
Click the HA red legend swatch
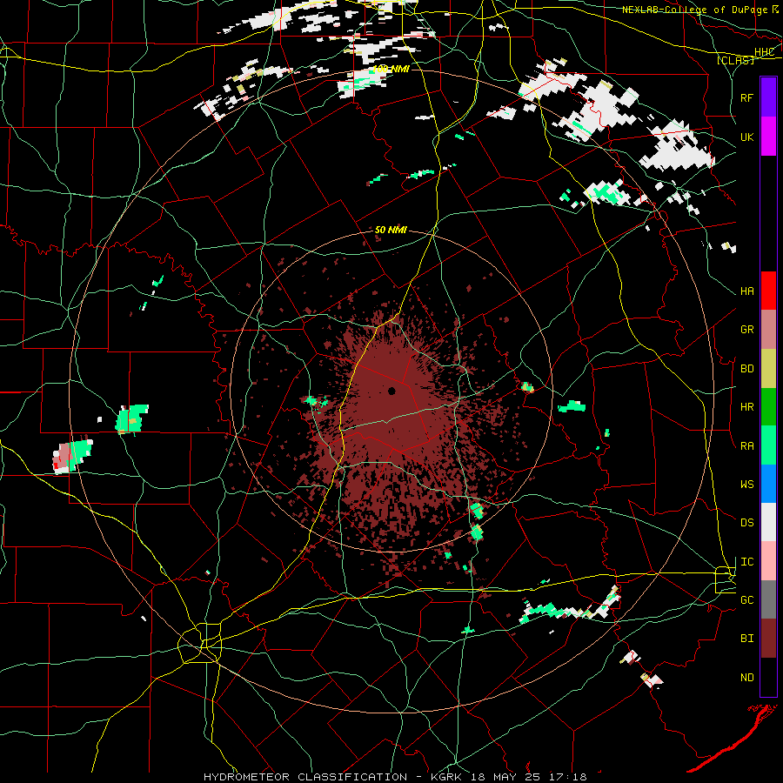768,291
